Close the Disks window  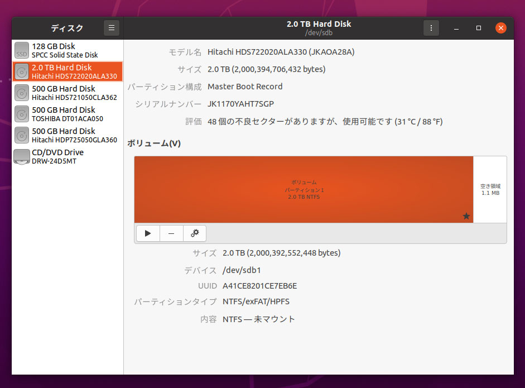[x=501, y=28]
